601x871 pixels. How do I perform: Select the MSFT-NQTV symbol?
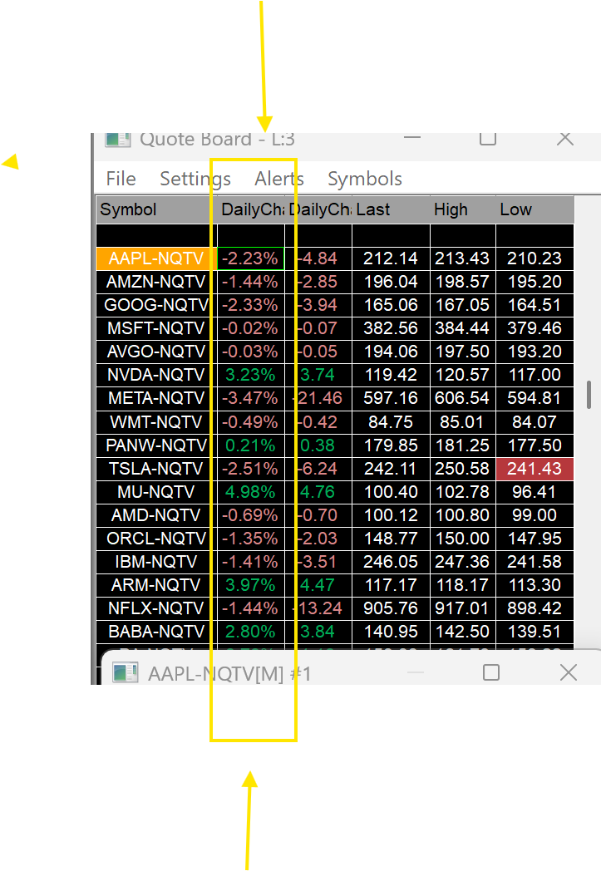point(156,328)
